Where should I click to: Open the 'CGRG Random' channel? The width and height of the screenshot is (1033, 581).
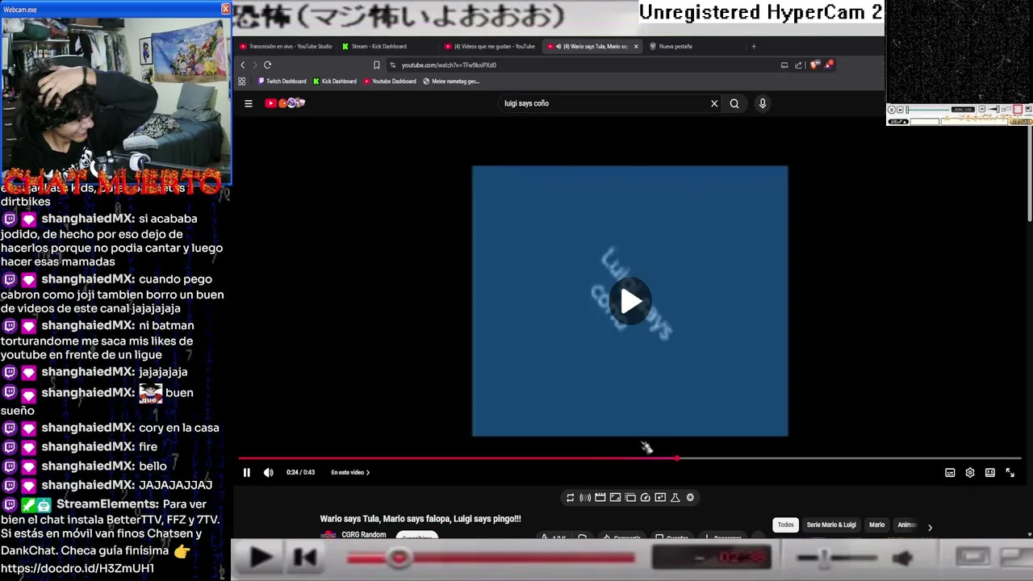[363, 535]
